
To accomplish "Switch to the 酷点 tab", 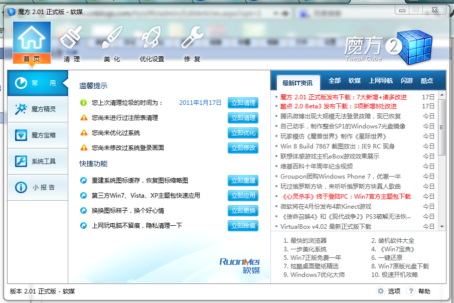I will point(427,81).
